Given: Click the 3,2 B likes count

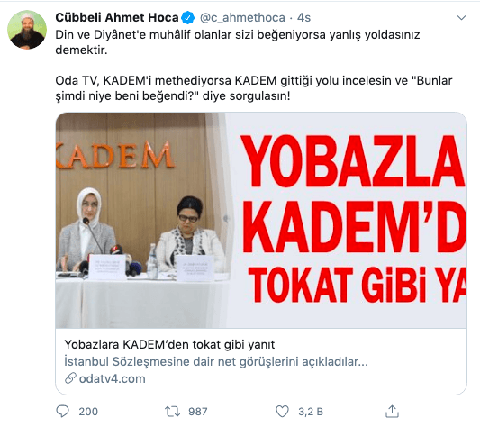Looking at the screenshot, I should click(x=311, y=412).
